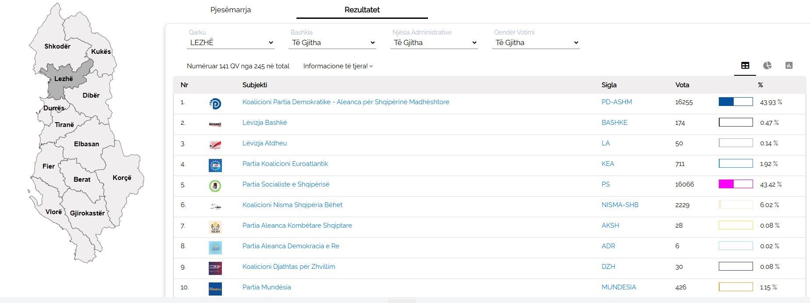Switch to bar chart view icon

coord(789,66)
